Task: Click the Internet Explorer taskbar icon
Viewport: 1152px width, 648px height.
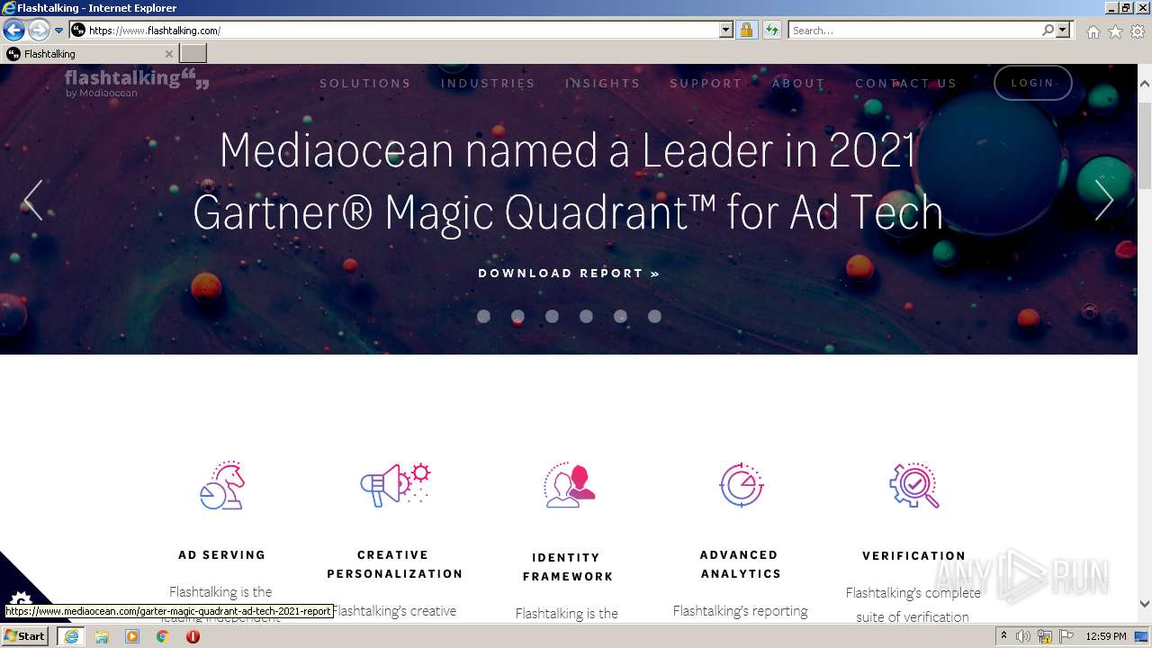Action: click(x=70, y=636)
